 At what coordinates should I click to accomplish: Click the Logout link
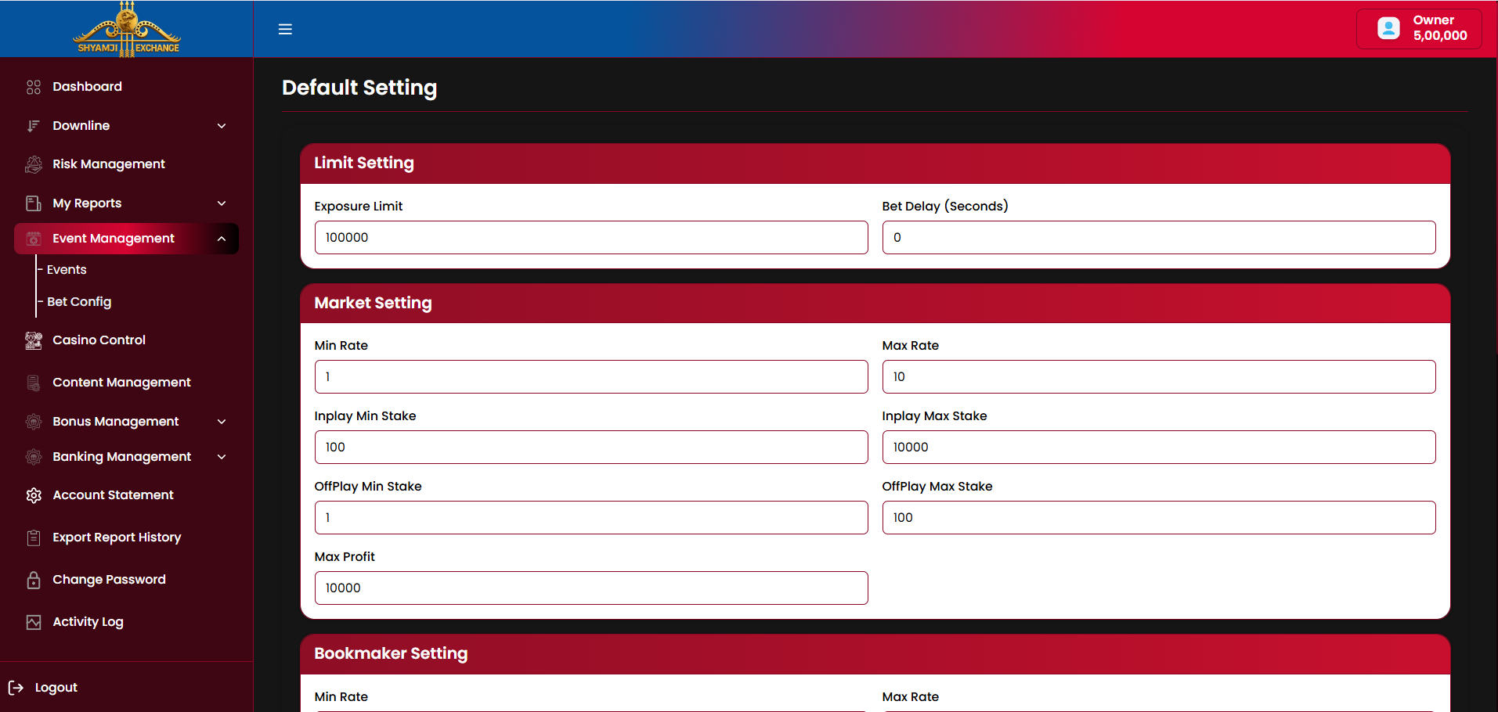pyautogui.click(x=56, y=688)
